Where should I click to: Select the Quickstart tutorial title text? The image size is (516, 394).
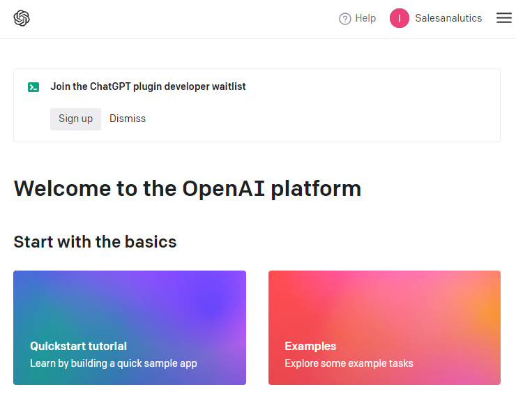[x=78, y=346]
